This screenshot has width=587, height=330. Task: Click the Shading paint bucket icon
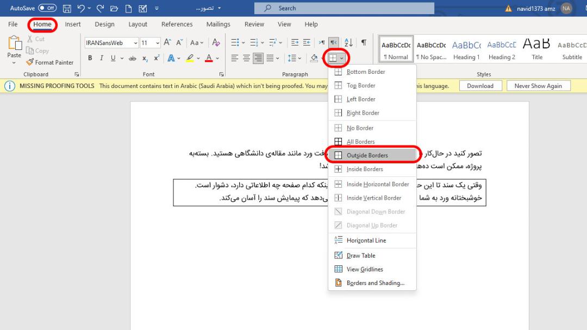314,58
